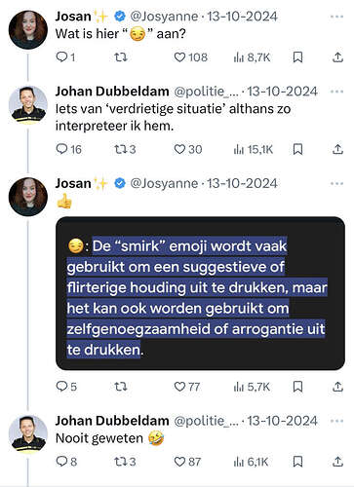Open more options on Josan's first tweet
The height and width of the screenshot is (487, 354).
click(x=336, y=17)
